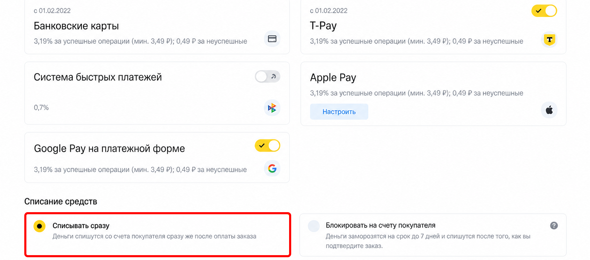Disable the T-Pay toggle switch

[x=544, y=11]
